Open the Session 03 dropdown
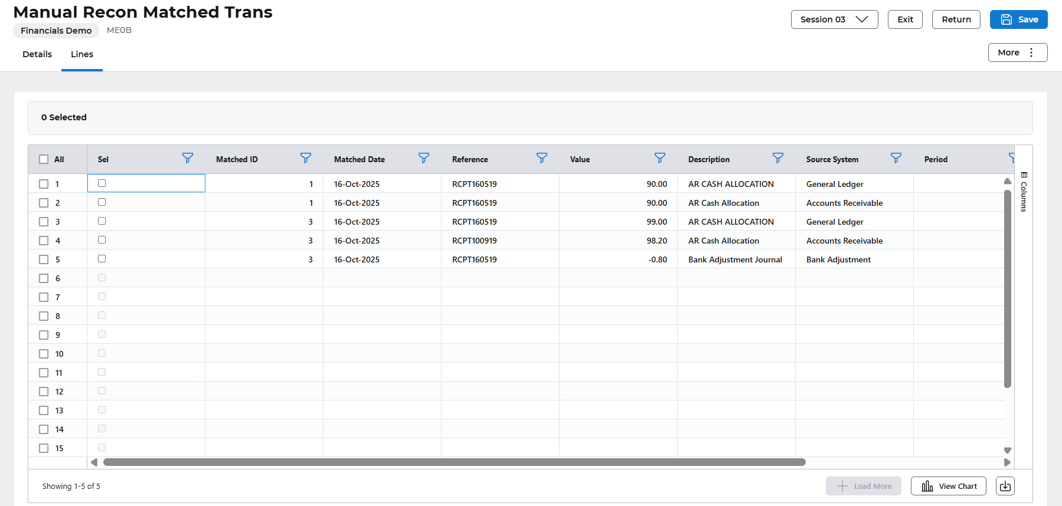Viewport: 1062px width, 506px height. 834,19
